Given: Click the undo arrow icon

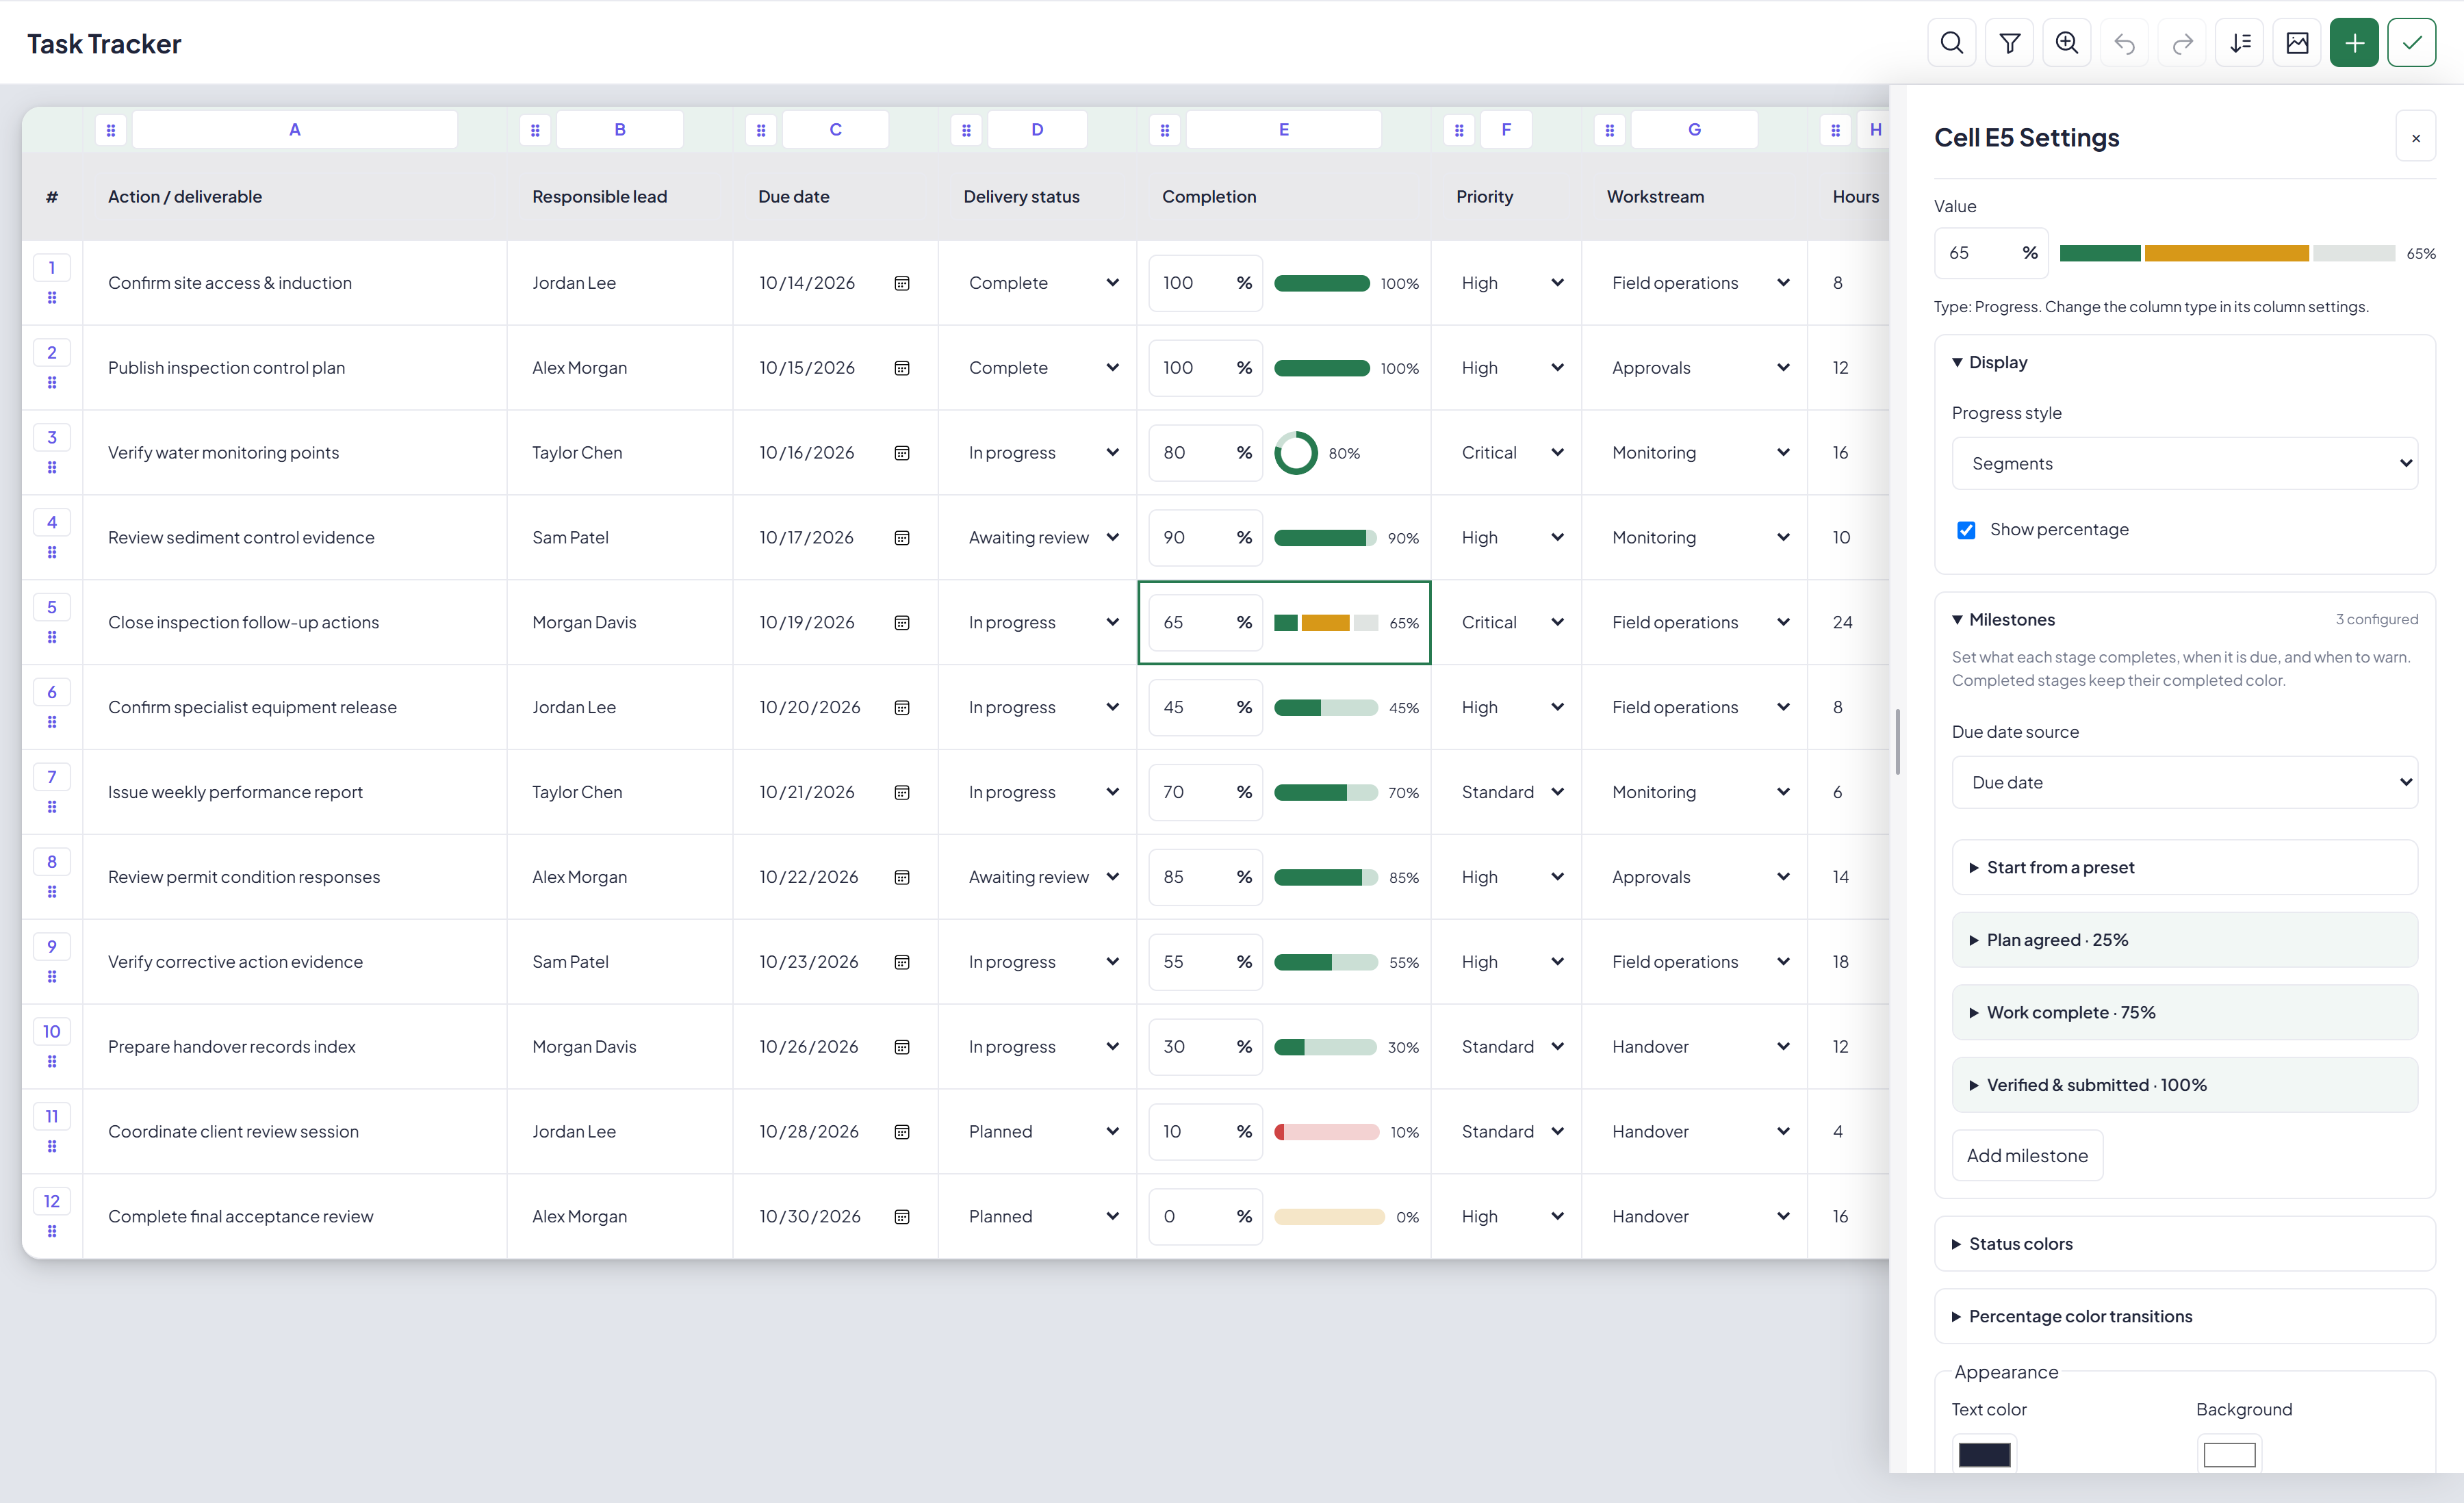Looking at the screenshot, I should pos(2125,43).
